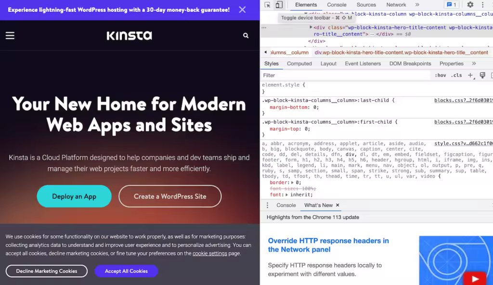493x285 pixels.
Task: Click the closing </div> tag line
Action: pos(317,41)
